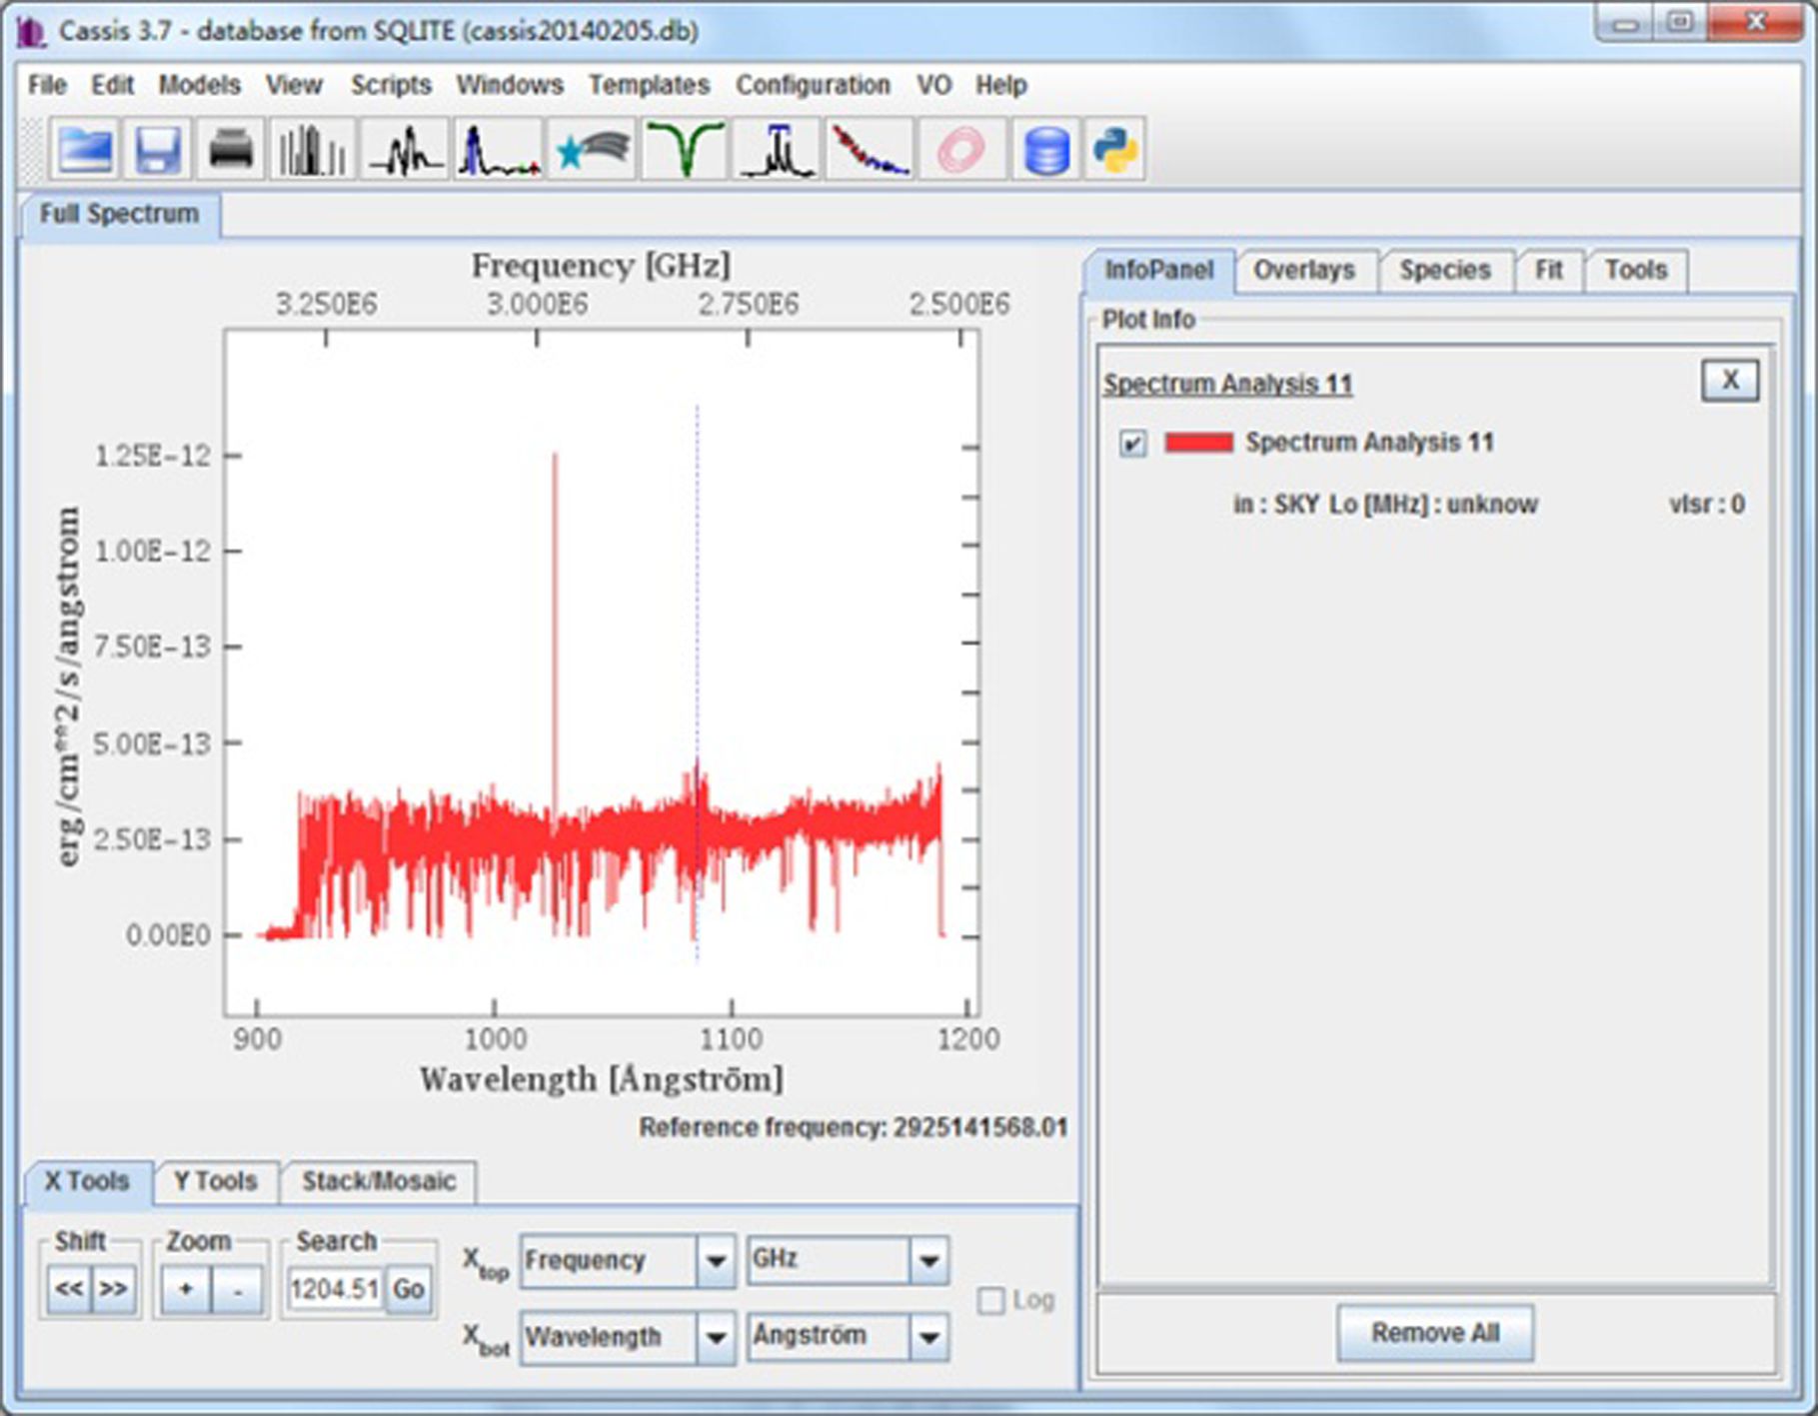Click the blue database cylinder icon
The image size is (1818, 1416).
[x=1045, y=151]
